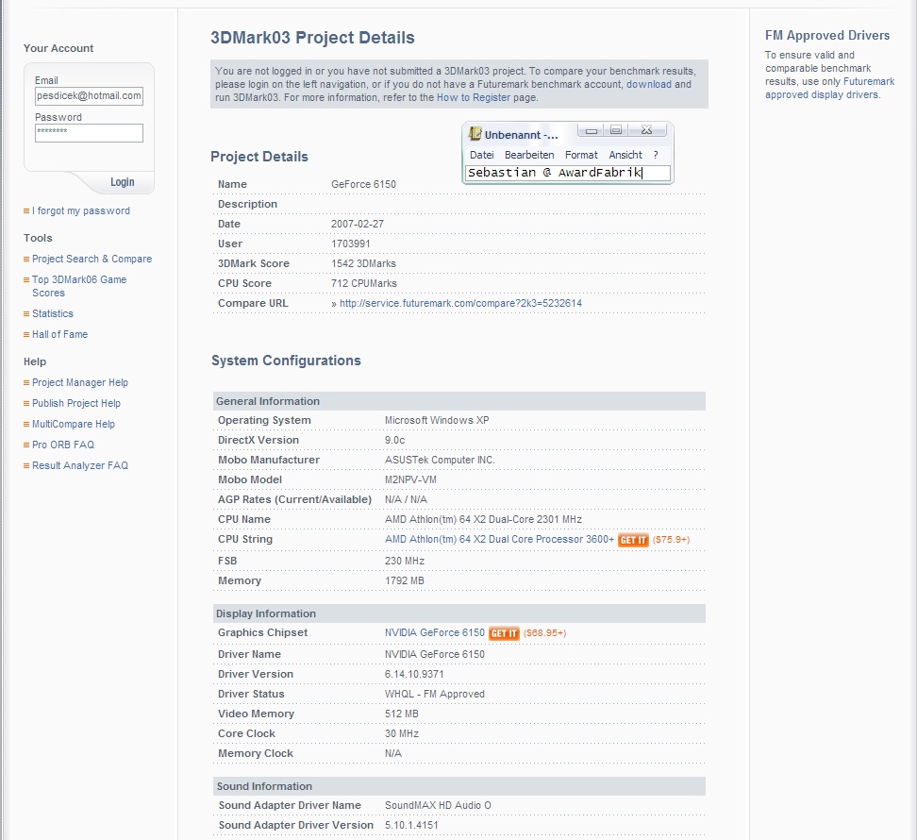Click the 1792 MB memory value
The image size is (917, 840).
click(x=405, y=580)
